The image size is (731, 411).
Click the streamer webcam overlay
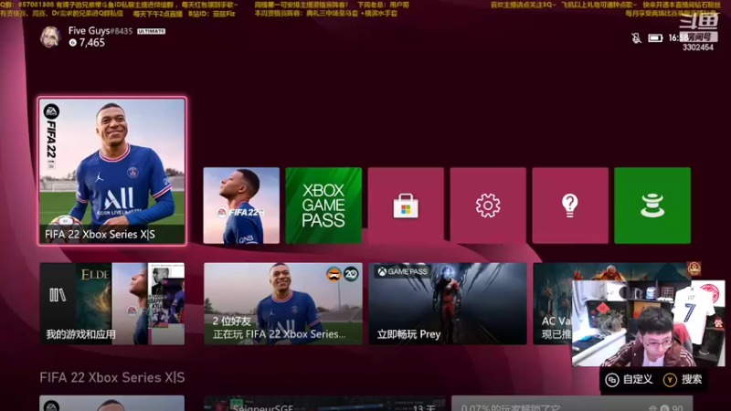click(x=649, y=323)
